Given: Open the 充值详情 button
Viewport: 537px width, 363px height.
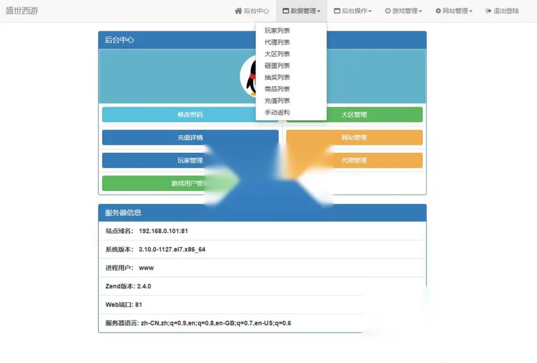Looking at the screenshot, I should tap(190, 137).
